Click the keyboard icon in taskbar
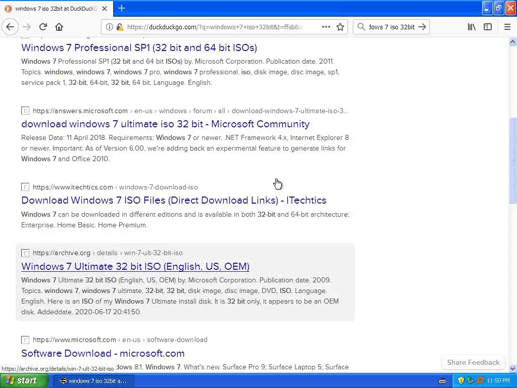517x388 pixels. (x=442, y=381)
